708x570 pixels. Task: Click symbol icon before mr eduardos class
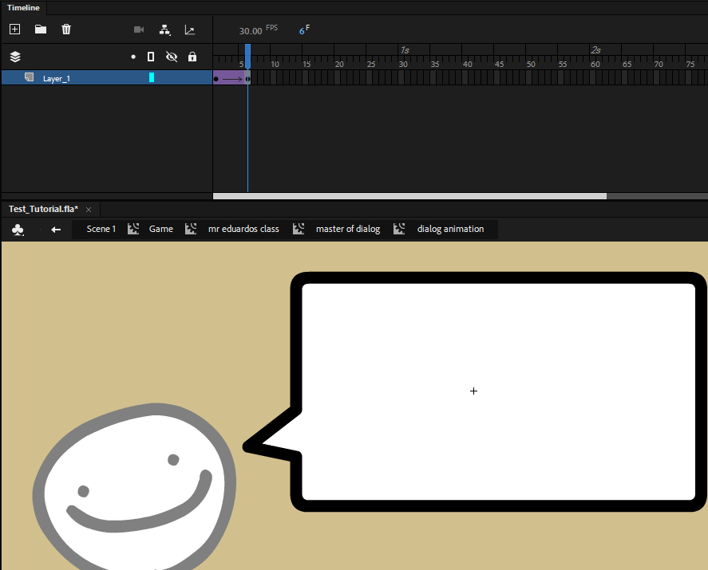tap(191, 229)
